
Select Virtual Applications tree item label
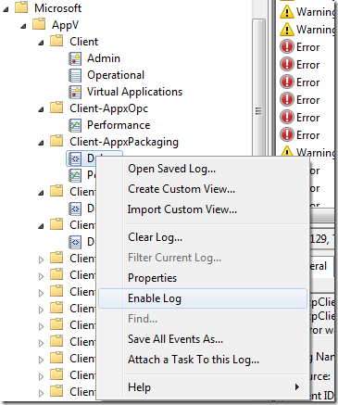pos(134,92)
